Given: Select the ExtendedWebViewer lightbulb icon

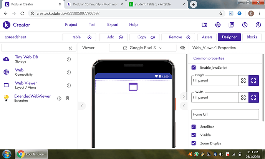Looking at the screenshot, I should click(x=6, y=98).
